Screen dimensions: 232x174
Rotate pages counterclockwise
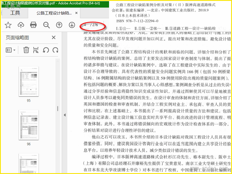point(46,50)
